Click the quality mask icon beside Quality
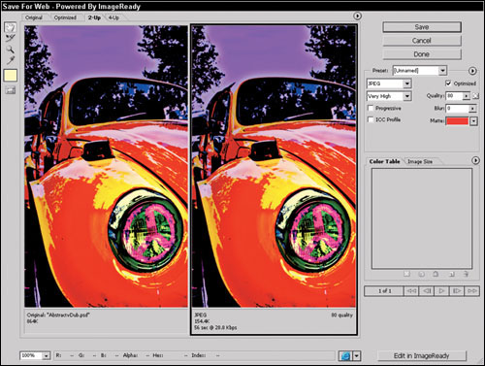 [x=475, y=96]
